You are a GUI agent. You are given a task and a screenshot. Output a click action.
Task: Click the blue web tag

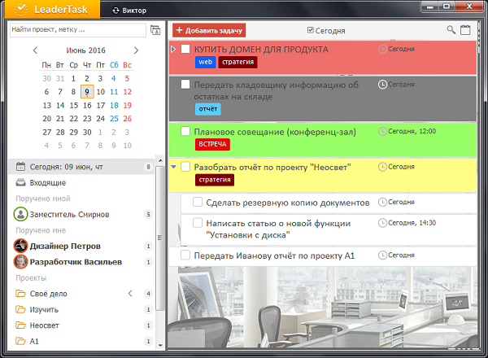click(x=206, y=62)
